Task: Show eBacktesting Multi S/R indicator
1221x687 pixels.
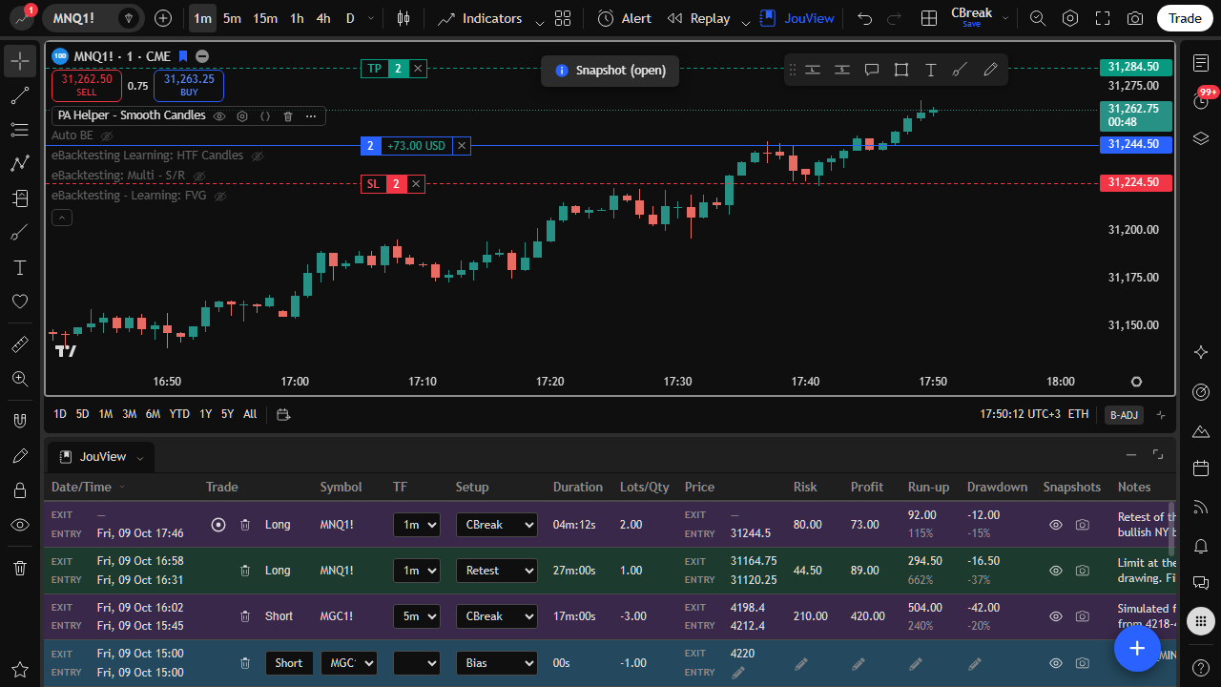Action: 199,176
